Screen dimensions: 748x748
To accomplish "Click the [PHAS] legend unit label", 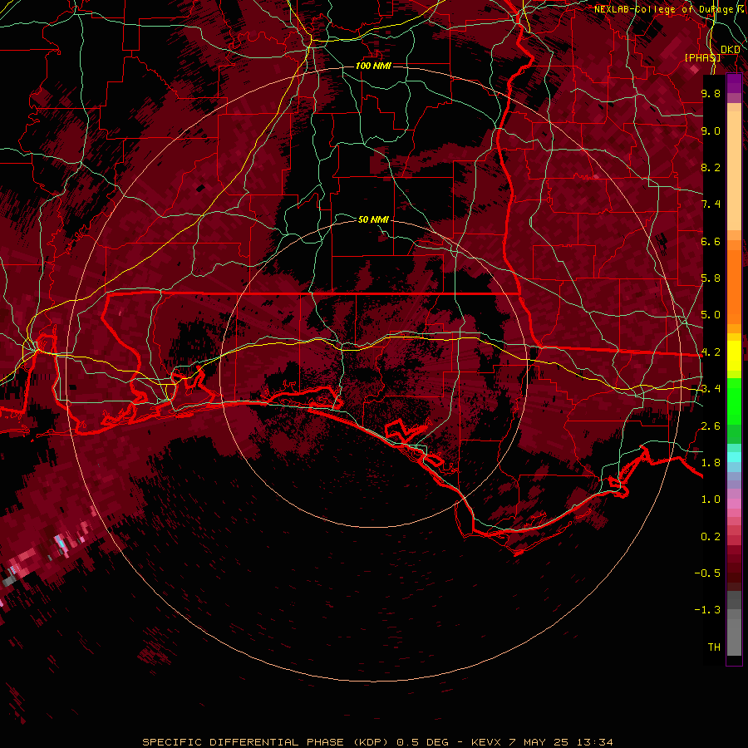I will coord(702,57).
